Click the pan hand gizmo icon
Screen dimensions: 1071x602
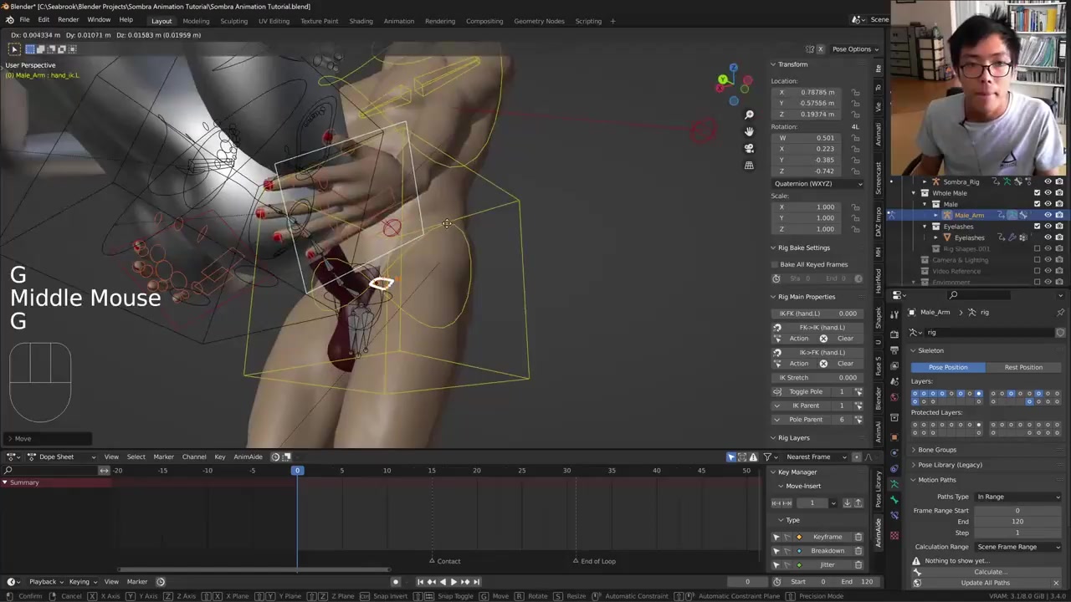pyautogui.click(x=749, y=131)
